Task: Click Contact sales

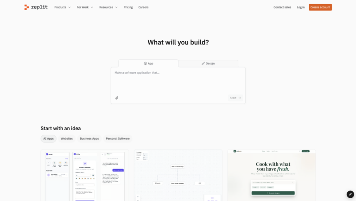Action: 282,7
